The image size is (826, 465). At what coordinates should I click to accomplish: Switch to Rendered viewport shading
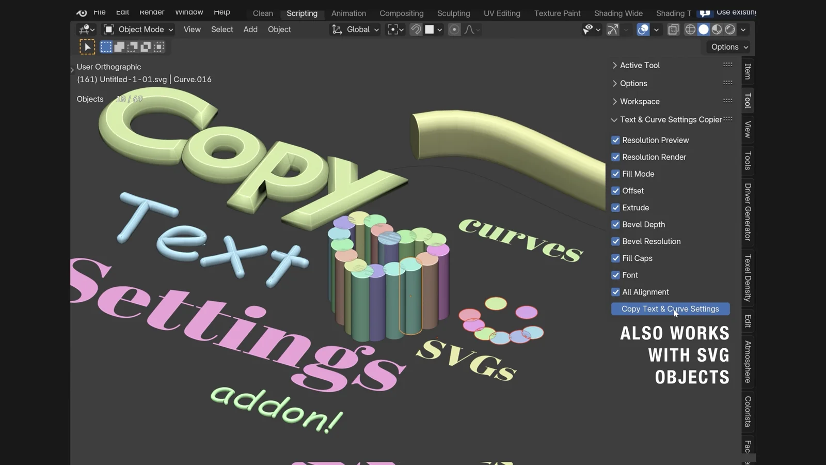(x=730, y=29)
